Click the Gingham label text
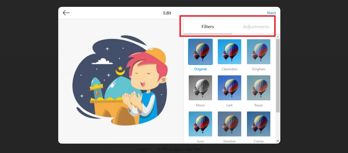 [x=259, y=69]
